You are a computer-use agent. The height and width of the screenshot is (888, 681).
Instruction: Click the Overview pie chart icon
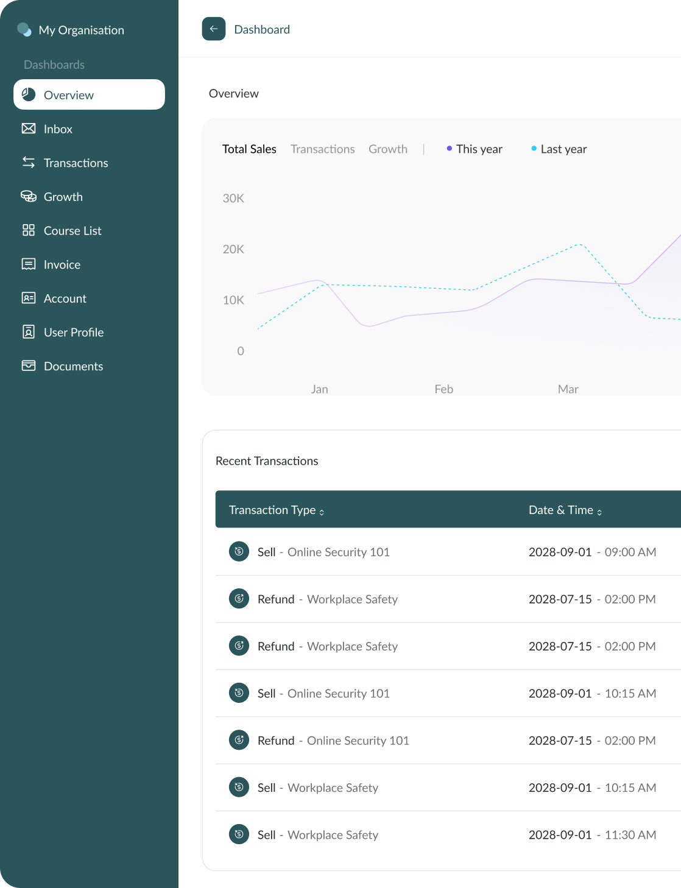tap(29, 94)
